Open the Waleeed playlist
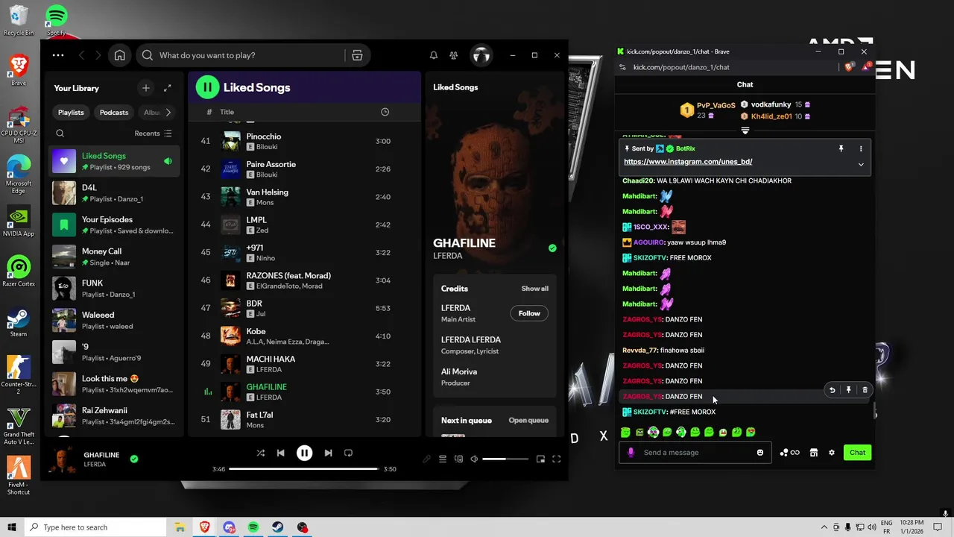954x537 pixels. (114, 320)
